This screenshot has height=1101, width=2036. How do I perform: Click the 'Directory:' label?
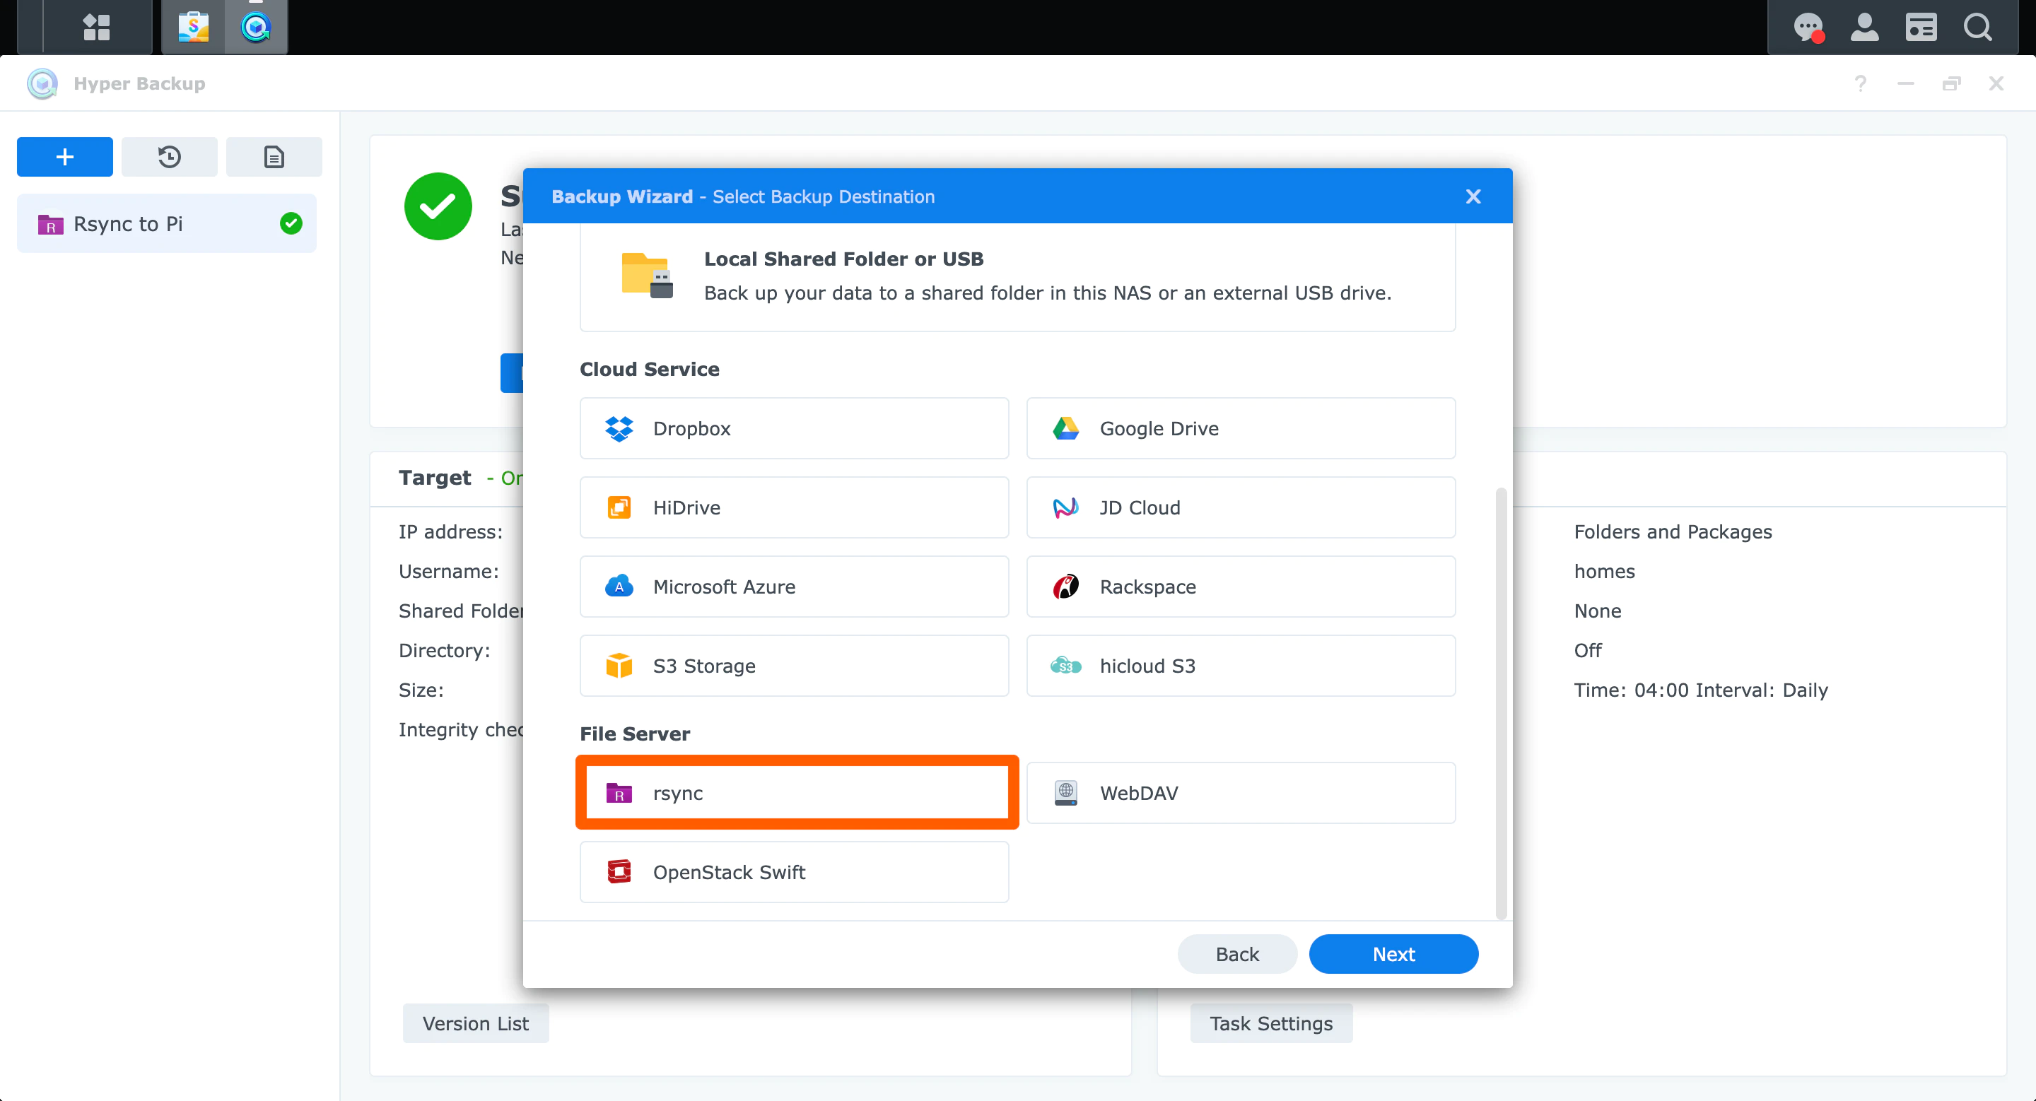pos(444,650)
